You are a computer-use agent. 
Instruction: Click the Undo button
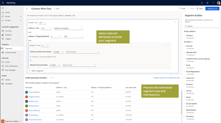coord(182,9)
